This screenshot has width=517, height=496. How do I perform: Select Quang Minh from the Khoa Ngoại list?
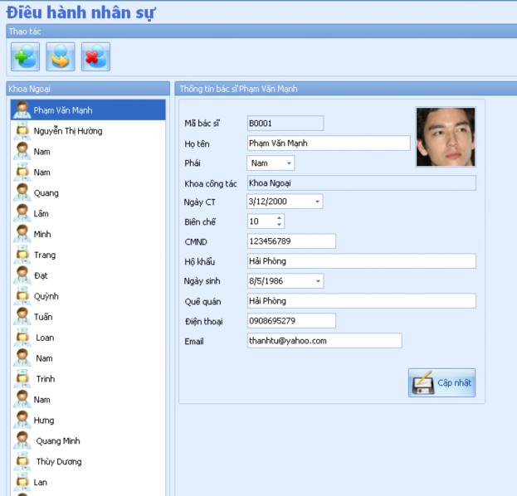tap(58, 440)
